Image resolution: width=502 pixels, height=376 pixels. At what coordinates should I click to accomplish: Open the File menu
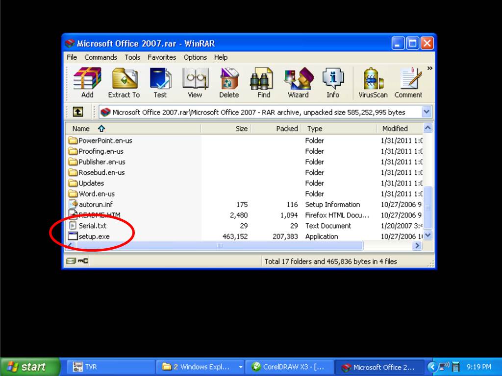point(72,57)
